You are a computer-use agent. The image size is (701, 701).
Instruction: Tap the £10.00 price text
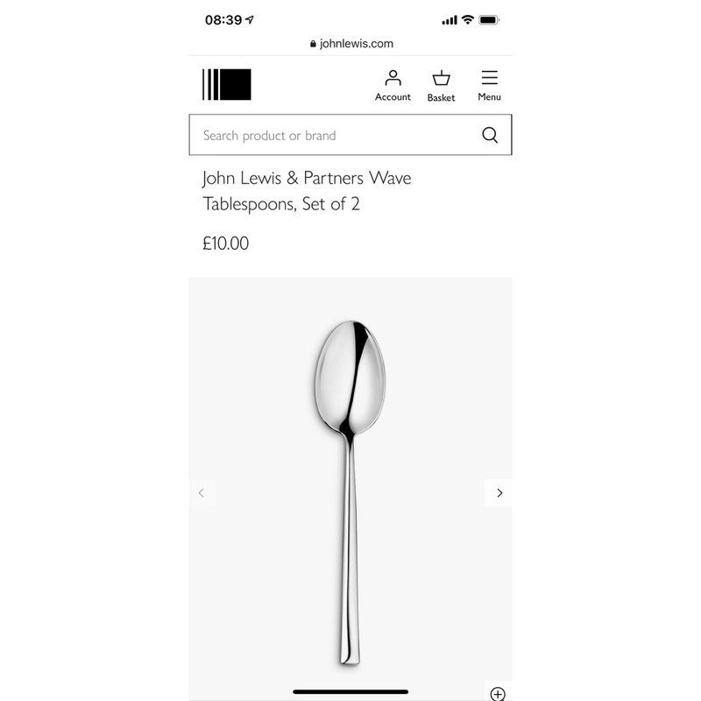click(226, 244)
